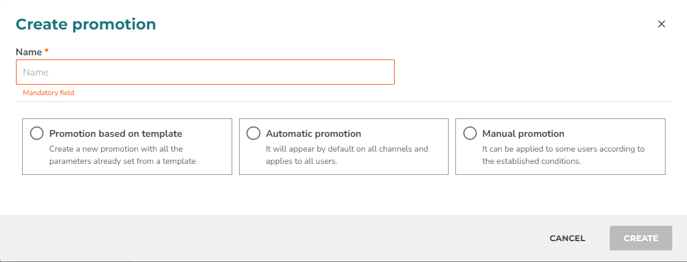Select the Promotion based on template radio button
This screenshot has height=262, width=687.
point(37,133)
